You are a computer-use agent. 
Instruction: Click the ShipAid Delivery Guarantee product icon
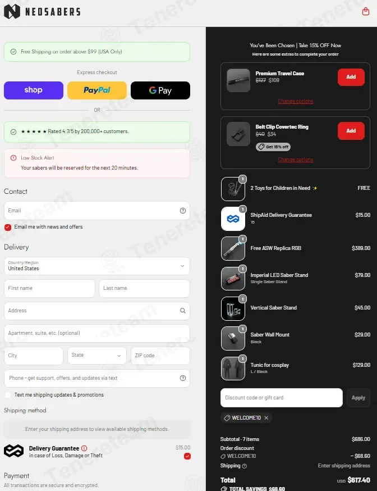click(233, 219)
